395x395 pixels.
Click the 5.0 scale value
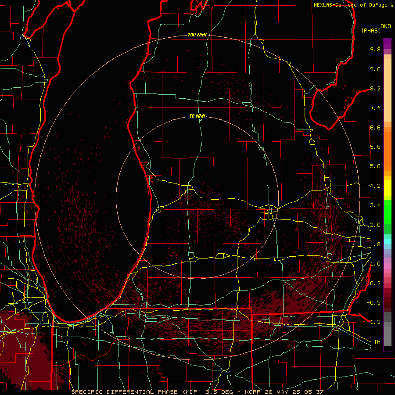(375, 166)
